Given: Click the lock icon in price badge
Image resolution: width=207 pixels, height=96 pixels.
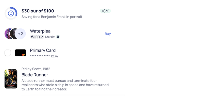Looking at the screenshot, I should pyautogui.click(x=32, y=37).
